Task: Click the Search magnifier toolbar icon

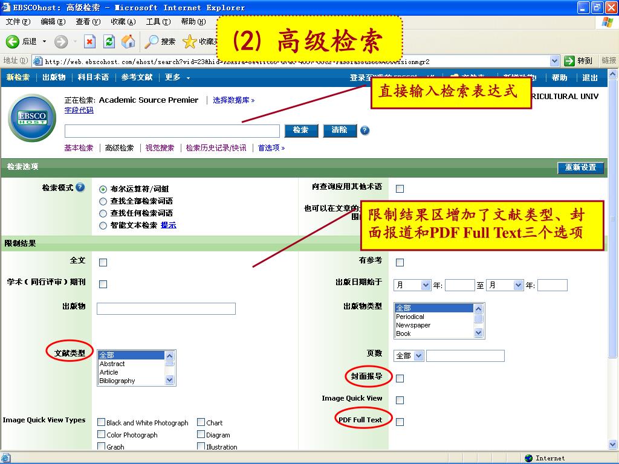Action: coord(152,42)
